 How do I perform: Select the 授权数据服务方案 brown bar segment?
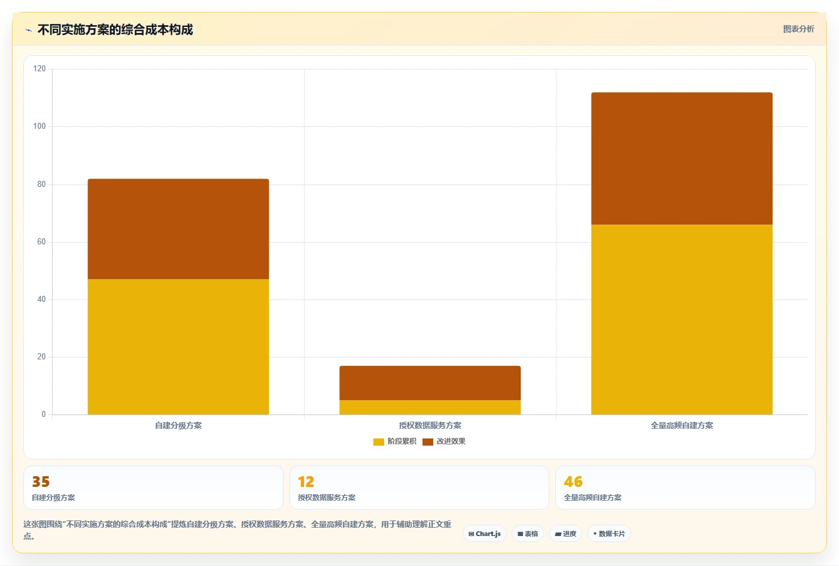(x=430, y=383)
